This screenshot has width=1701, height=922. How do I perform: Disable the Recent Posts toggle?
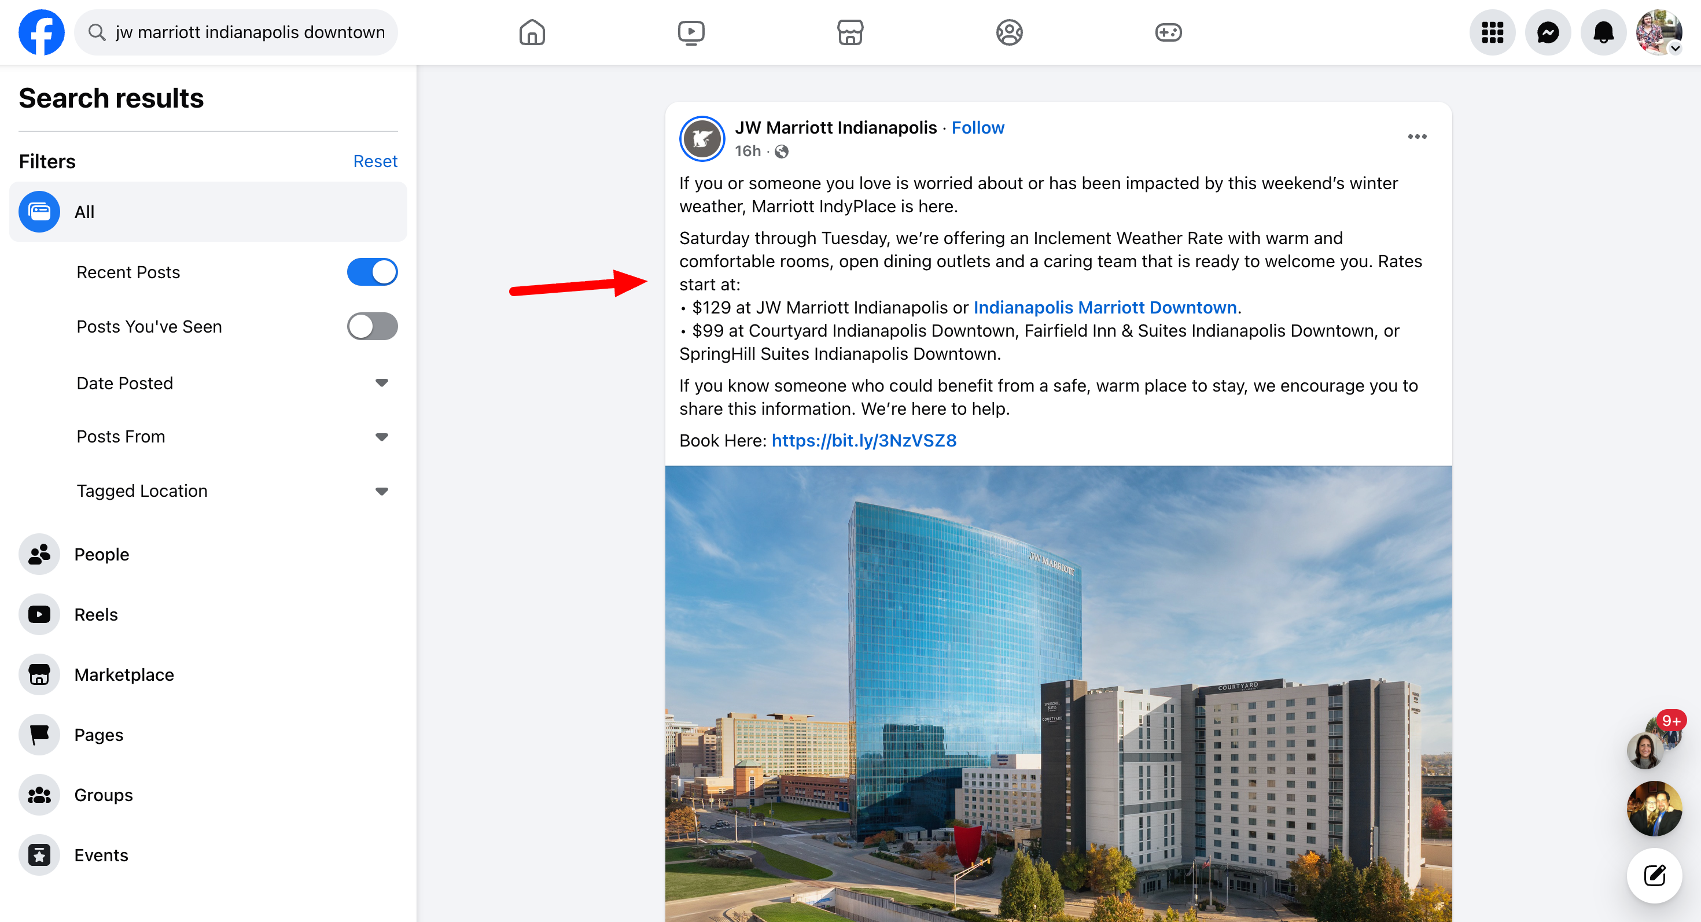[373, 272]
